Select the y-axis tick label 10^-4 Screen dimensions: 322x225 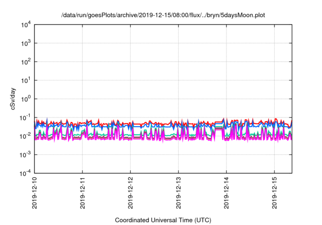click(x=25, y=173)
